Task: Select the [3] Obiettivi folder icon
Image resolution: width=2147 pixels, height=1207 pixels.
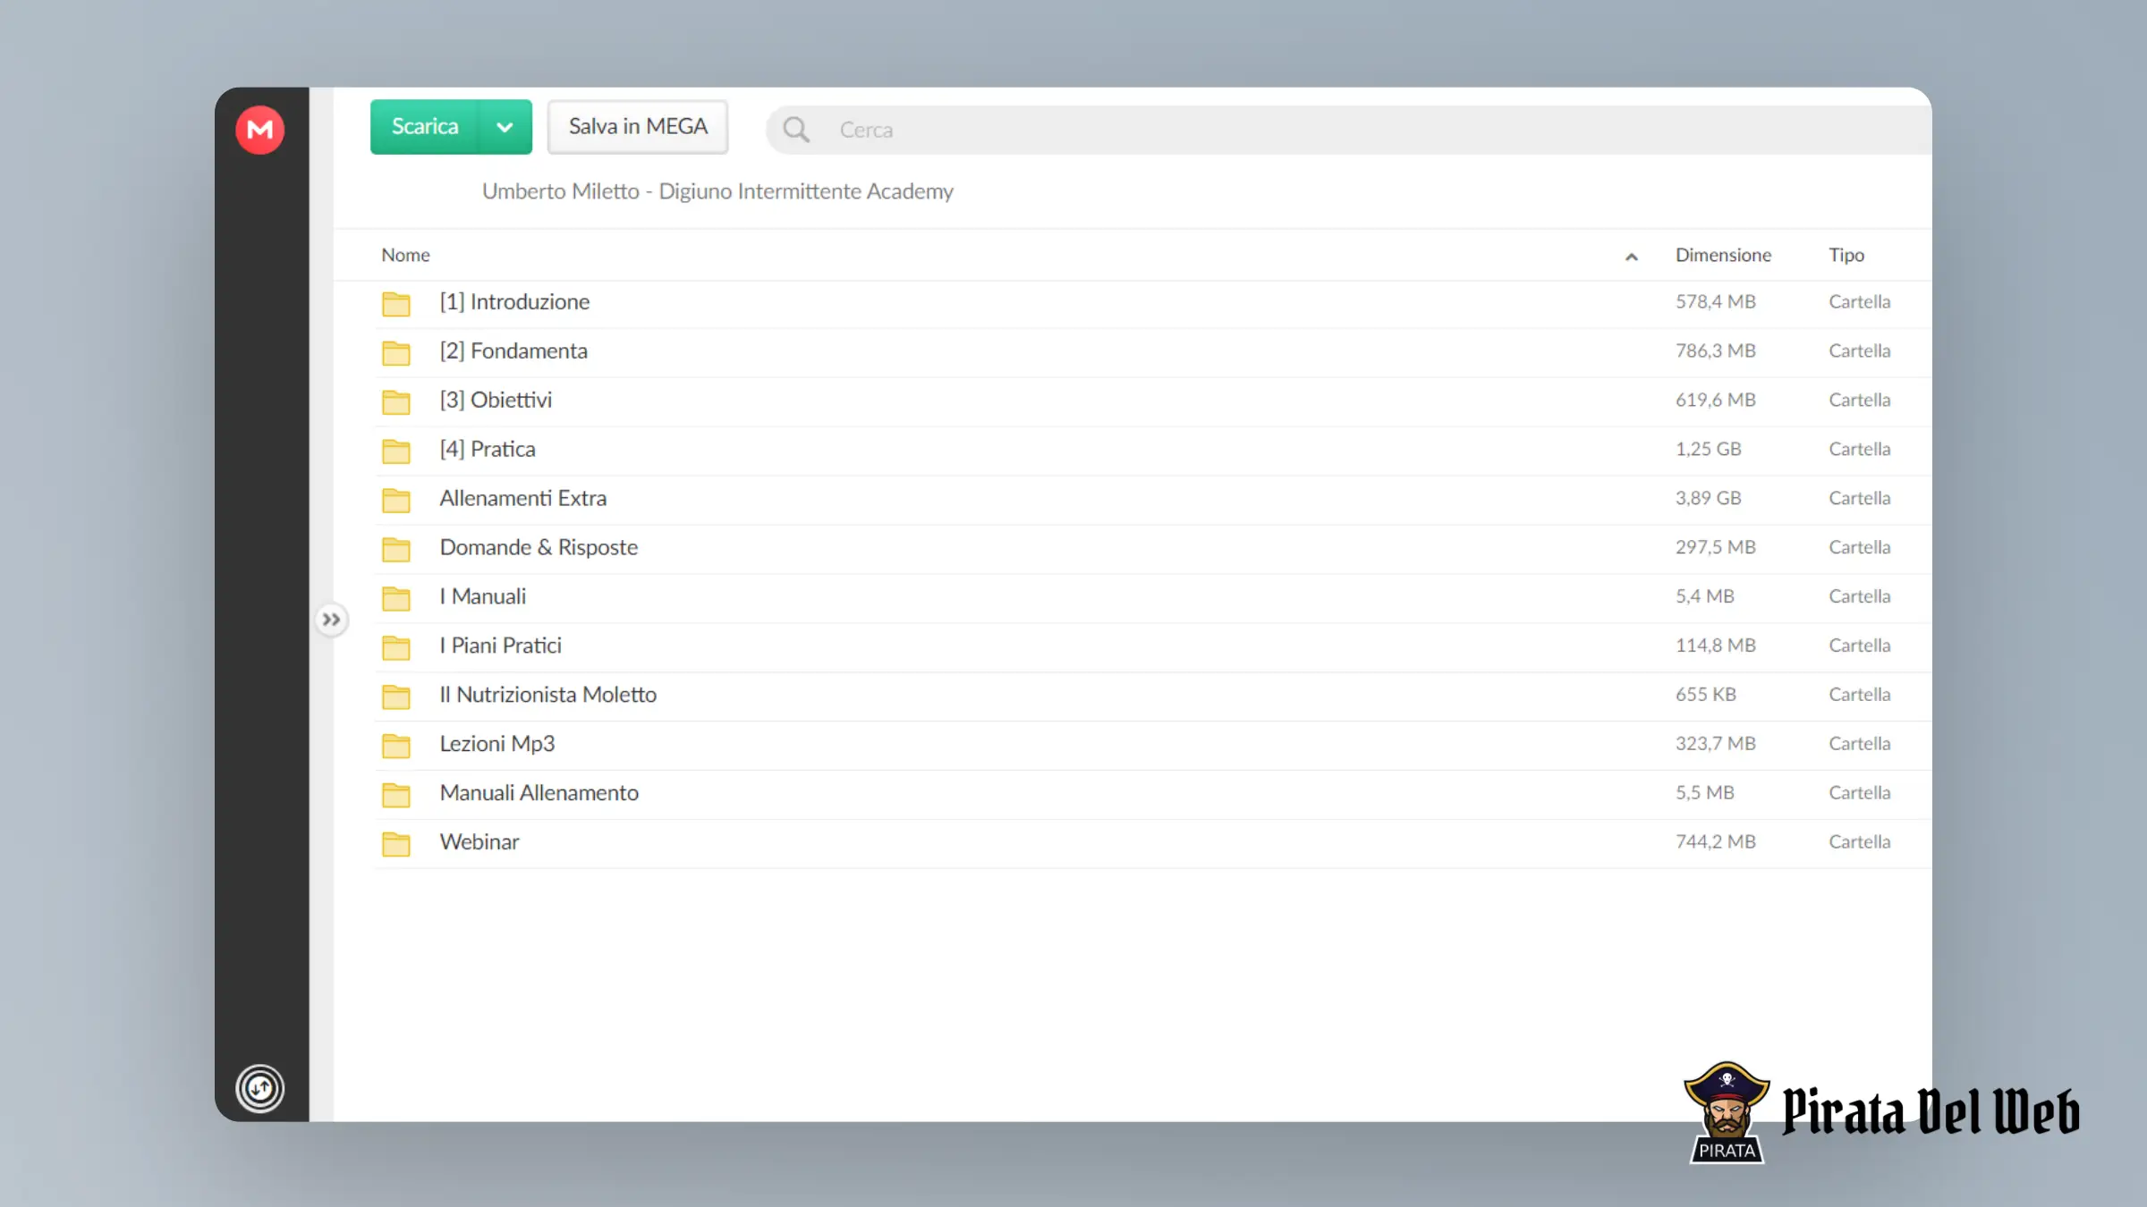Action: pos(396,402)
